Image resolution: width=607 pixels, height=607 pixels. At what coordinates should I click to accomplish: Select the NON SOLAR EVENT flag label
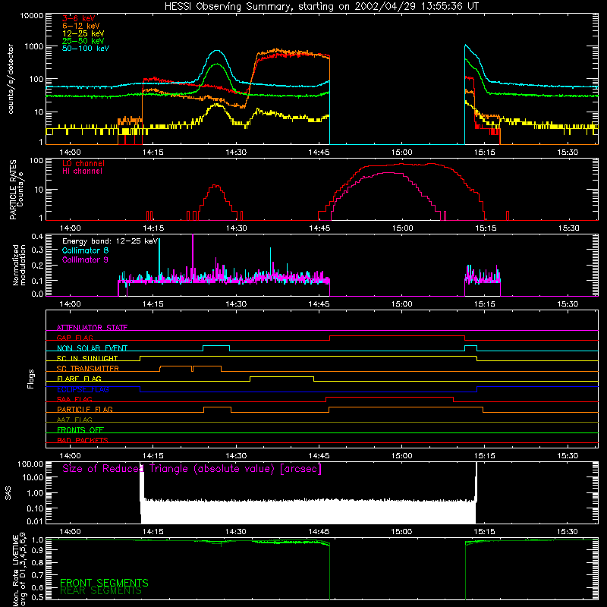pos(92,348)
